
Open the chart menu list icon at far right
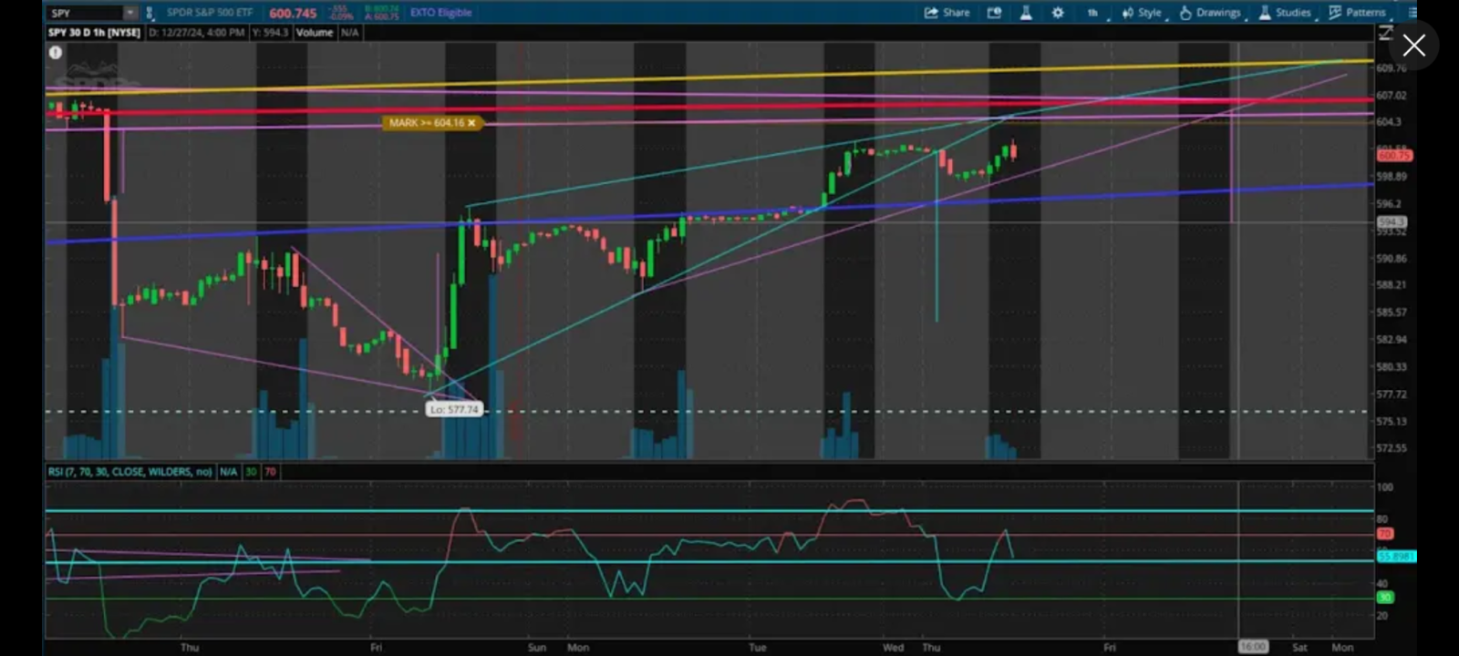1412,13
